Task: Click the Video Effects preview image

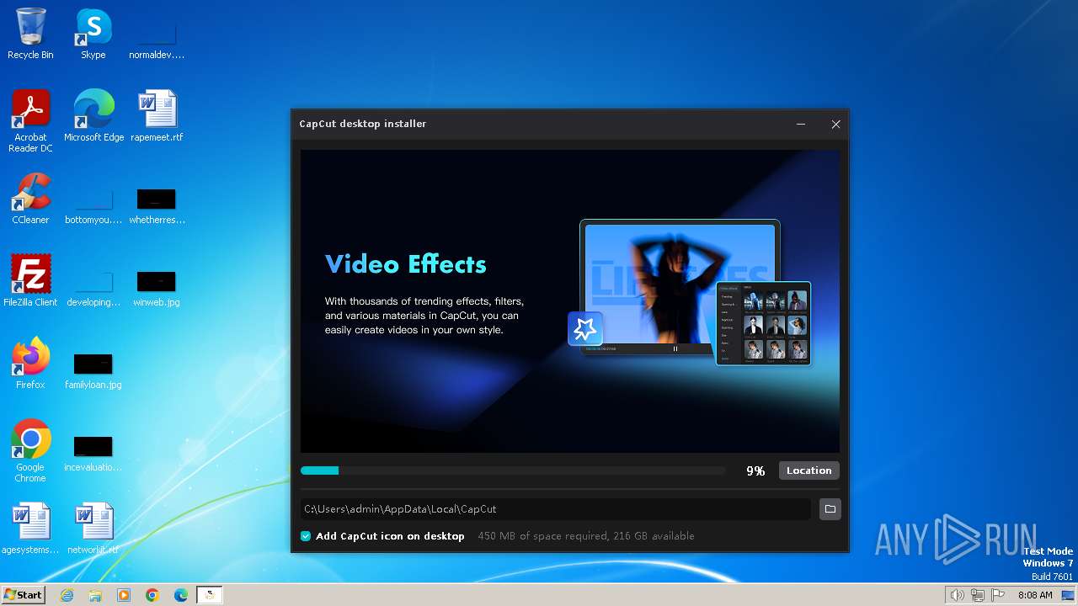Action: click(570, 301)
